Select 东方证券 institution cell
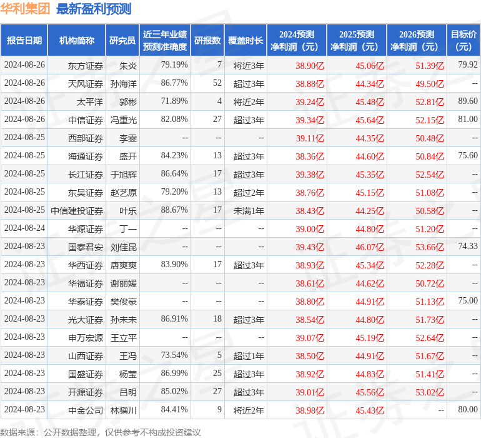 (86, 66)
